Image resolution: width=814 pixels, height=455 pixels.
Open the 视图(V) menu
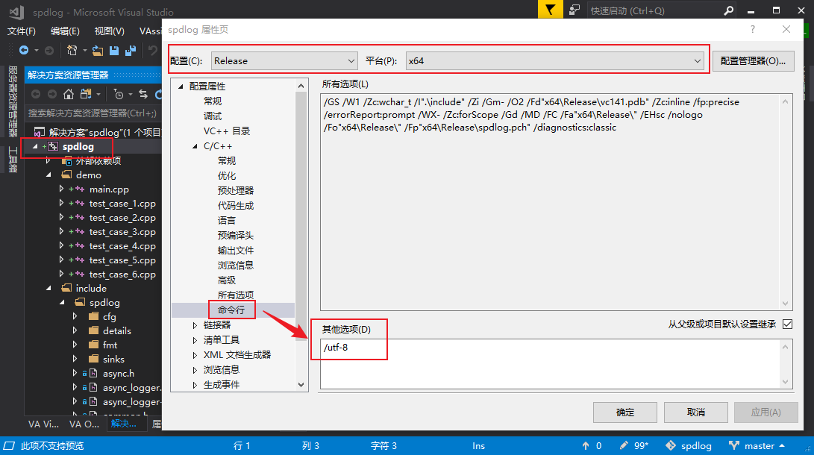(109, 31)
